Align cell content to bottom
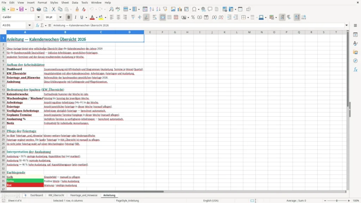Image resolution: width=361 pixels, height=203 pixels. tap(146, 17)
